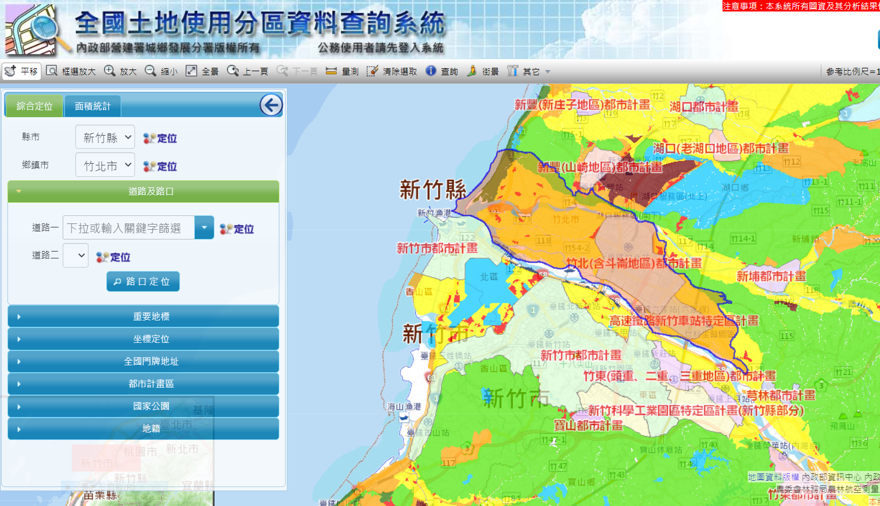Switch to the 面積統計 tab
This screenshot has height=506, width=880.
point(92,106)
